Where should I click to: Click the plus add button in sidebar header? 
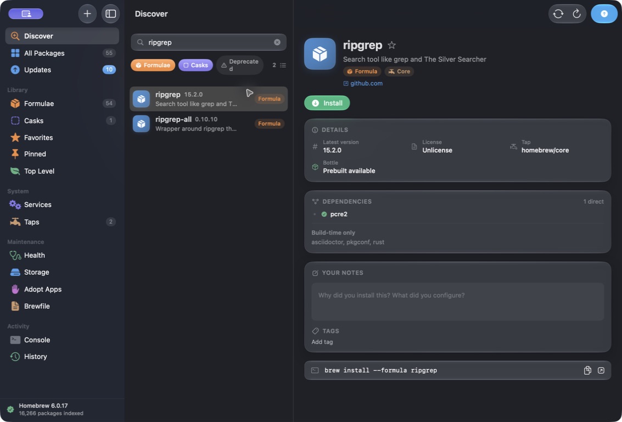point(87,14)
